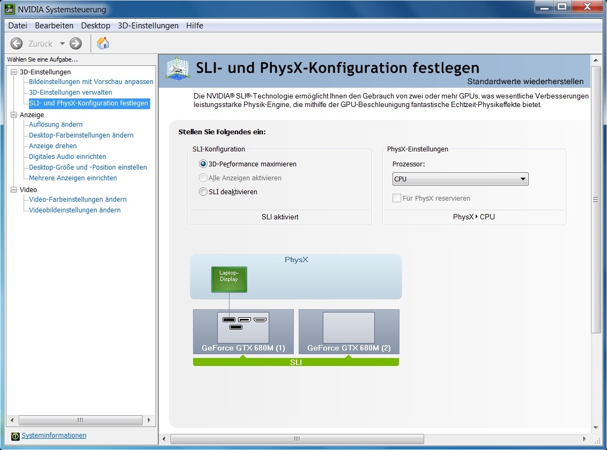607x450 pixels.
Task: Click the 3D-Einstellungen tree label
Action: (x=45, y=72)
